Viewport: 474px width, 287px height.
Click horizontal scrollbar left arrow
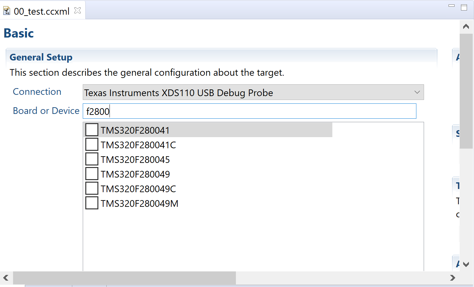point(6,278)
